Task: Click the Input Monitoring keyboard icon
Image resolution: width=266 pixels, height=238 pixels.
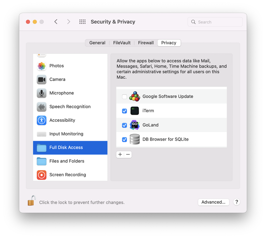Action: (41, 134)
